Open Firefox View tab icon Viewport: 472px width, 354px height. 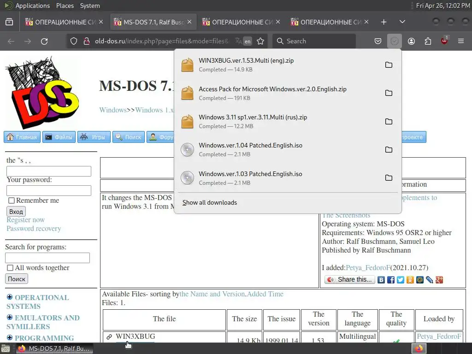pos(9,22)
